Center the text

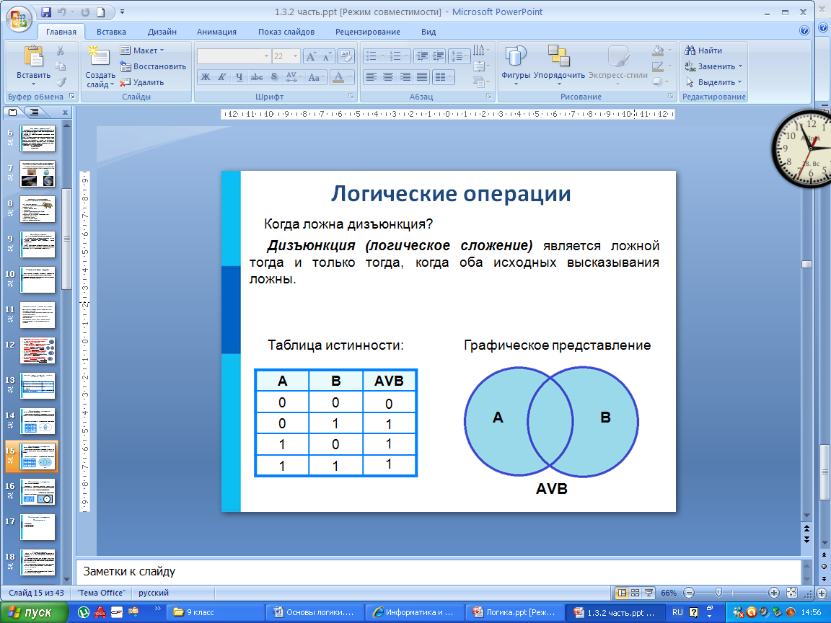[388, 77]
